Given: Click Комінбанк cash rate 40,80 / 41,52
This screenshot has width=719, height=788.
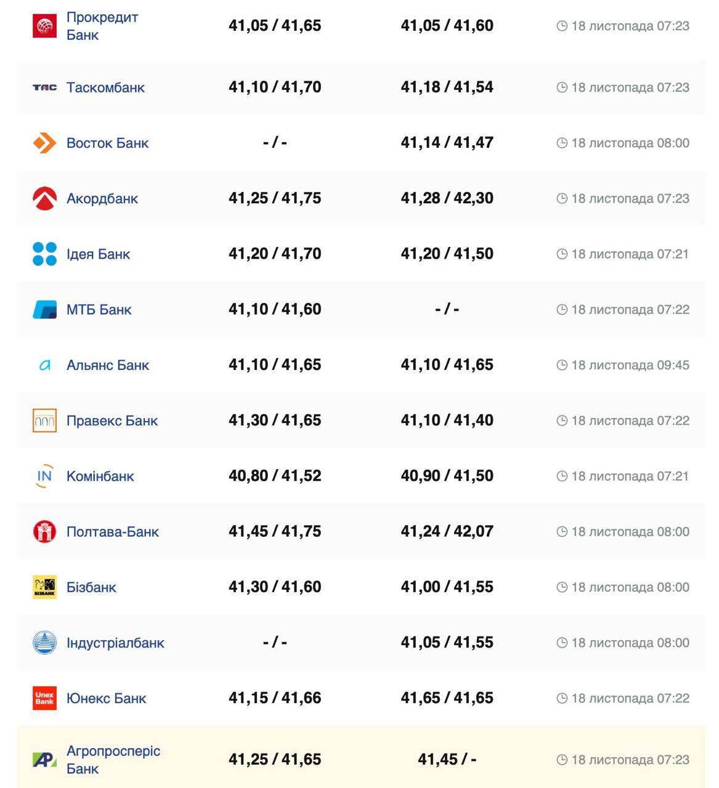Looking at the screenshot, I should (x=275, y=476).
